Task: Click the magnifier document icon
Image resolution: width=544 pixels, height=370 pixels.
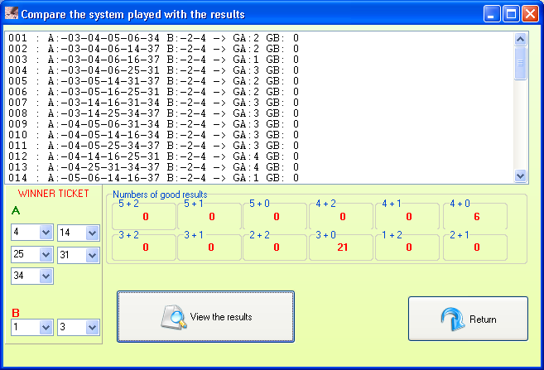Action: click(x=174, y=317)
